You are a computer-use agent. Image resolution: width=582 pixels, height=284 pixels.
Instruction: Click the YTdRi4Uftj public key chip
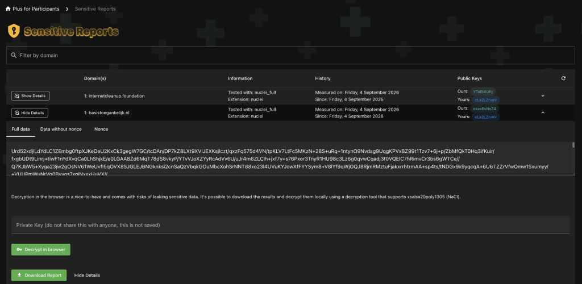point(483,91)
